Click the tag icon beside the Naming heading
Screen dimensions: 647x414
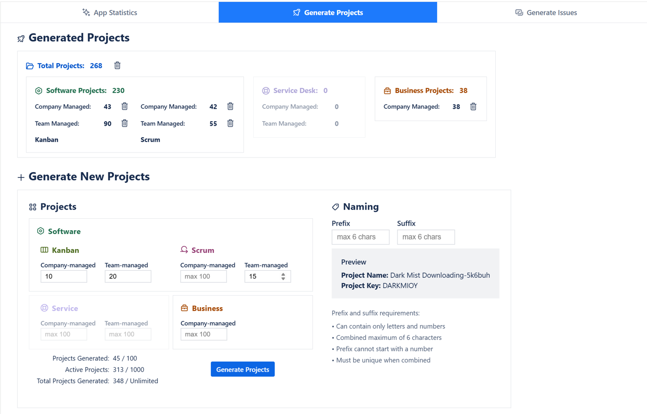click(336, 206)
